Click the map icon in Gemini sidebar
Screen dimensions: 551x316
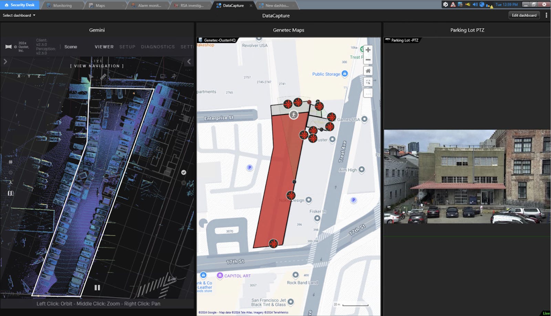(11, 193)
